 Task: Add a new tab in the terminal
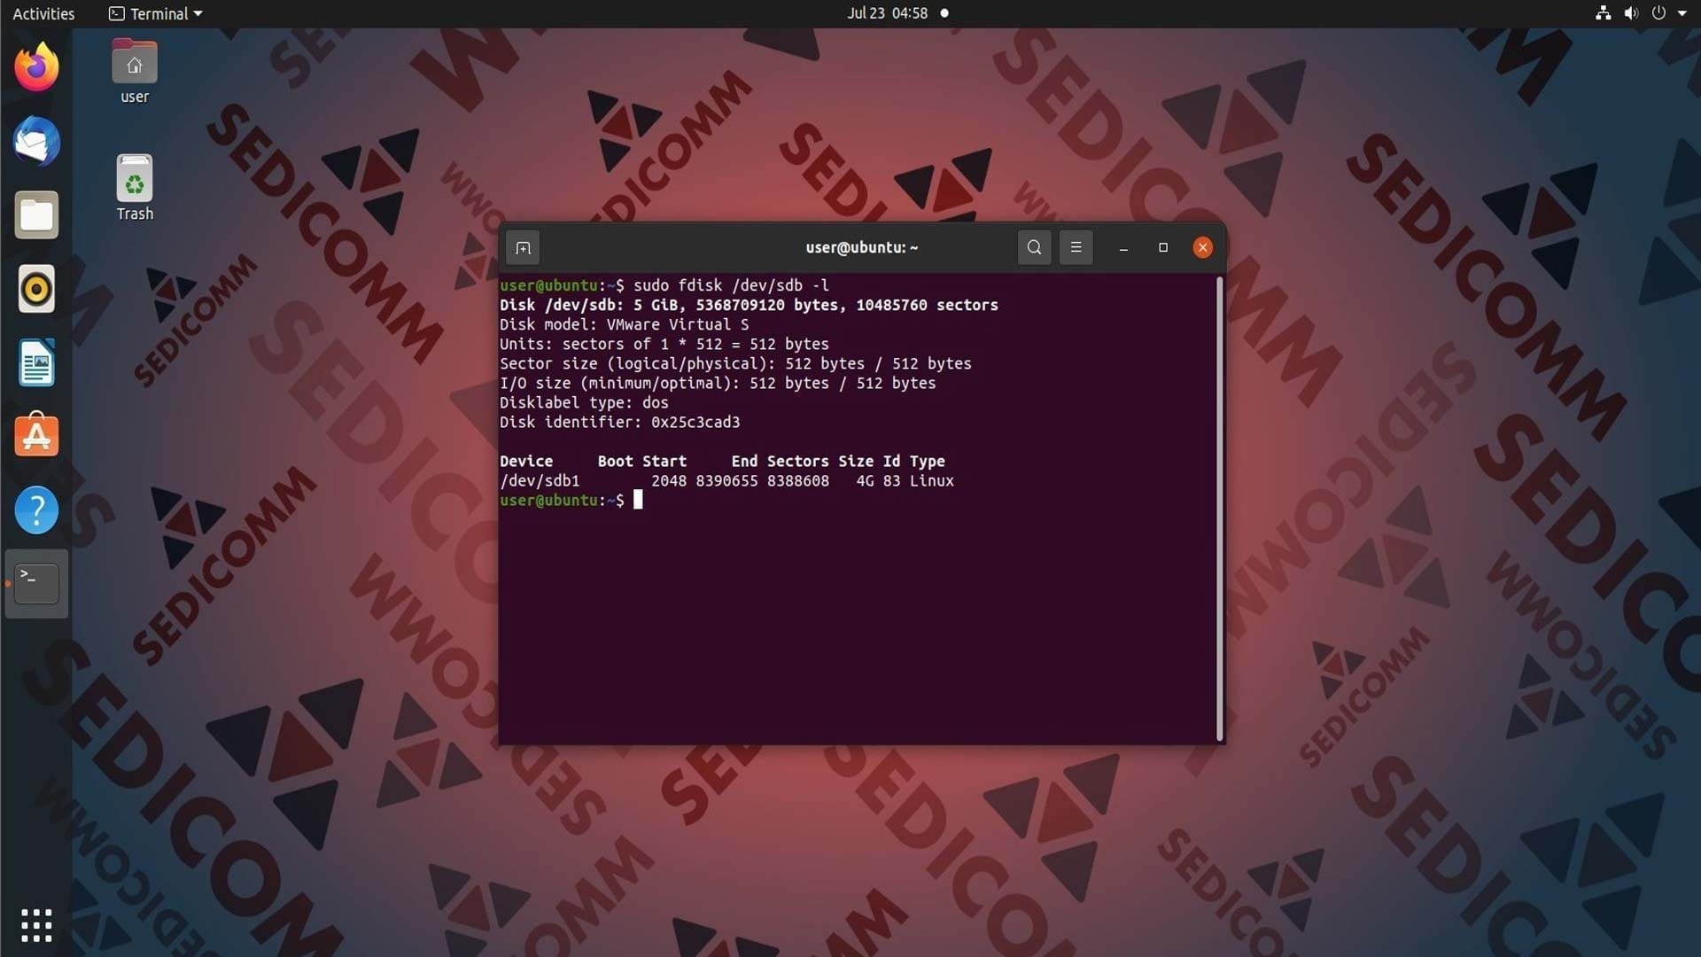523,248
